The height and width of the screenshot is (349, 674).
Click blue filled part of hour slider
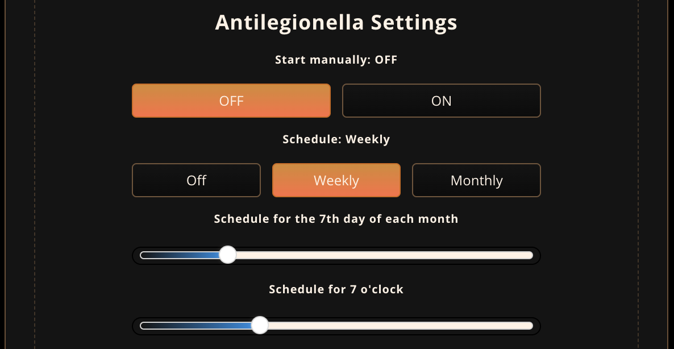(x=195, y=326)
